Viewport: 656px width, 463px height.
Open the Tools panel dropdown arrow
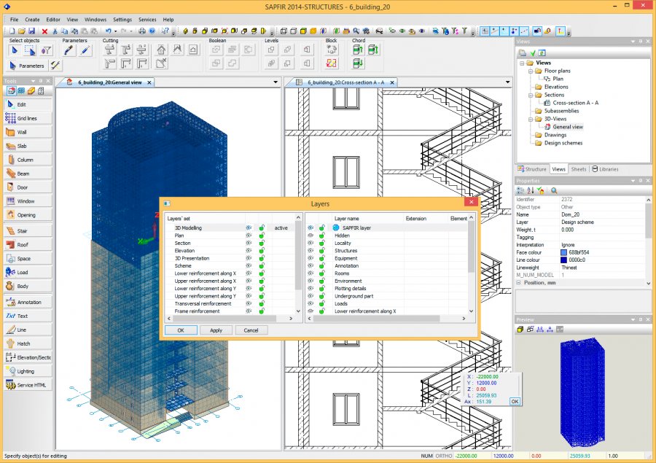[x=33, y=81]
